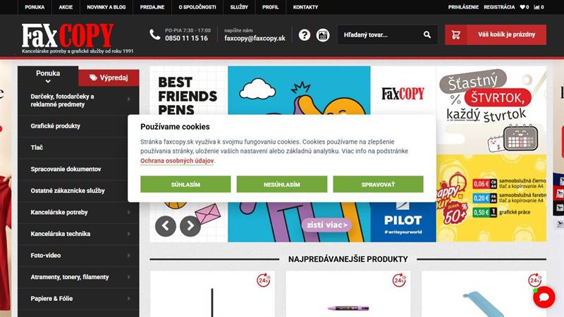This screenshot has width=564, height=317.
Task: Open the product comparison chart icon
Action: click(537, 7)
